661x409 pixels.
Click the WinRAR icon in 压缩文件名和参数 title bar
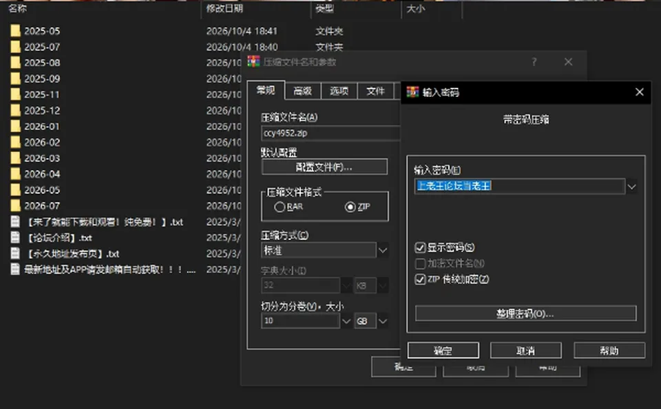click(x=254, y=62)
